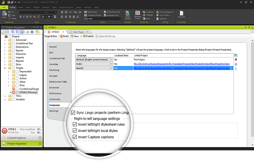The image size is (254, 161).
Task: Open the Attributes Window
Action: [137, 15]
